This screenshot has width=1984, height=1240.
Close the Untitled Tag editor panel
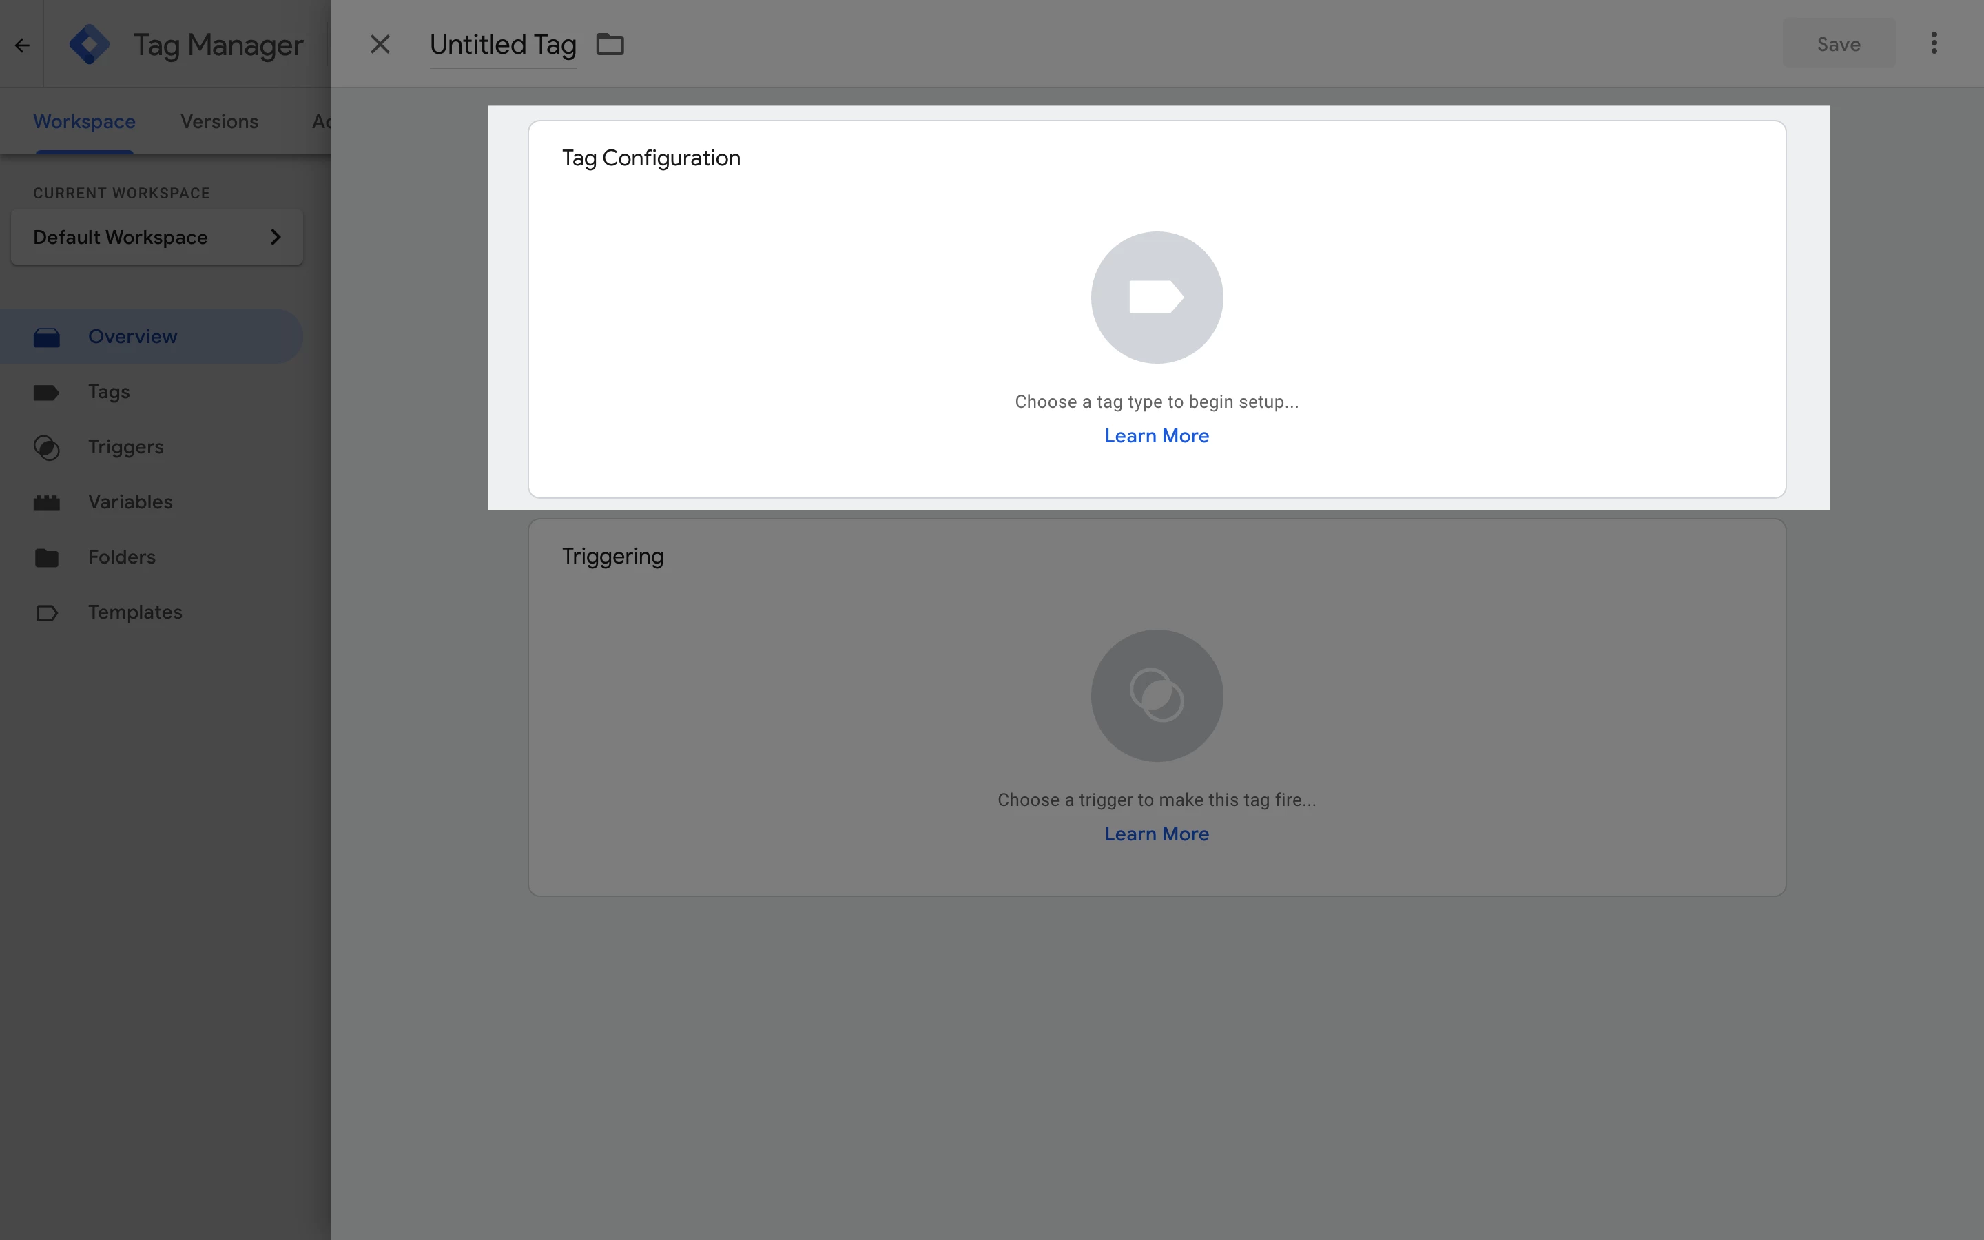point(380,44)
